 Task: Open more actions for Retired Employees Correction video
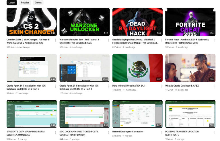(x=161, y=132)
